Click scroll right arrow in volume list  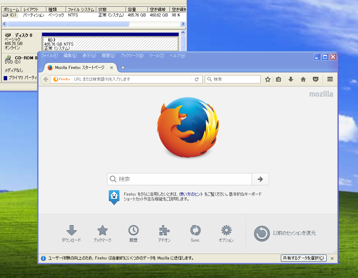pos(183,24)
